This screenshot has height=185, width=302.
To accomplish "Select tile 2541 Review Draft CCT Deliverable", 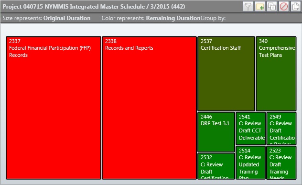I will click(250, 128).
